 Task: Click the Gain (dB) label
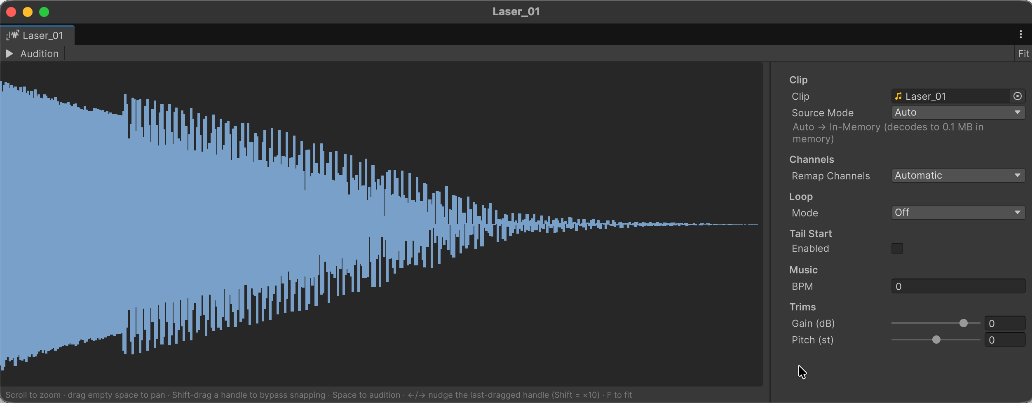pyautogui.click(x=813, y=323)
